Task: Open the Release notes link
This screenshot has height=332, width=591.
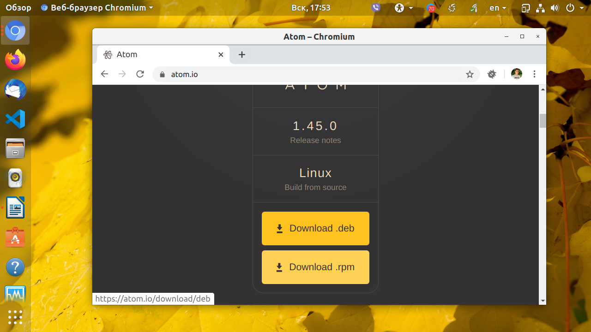Action: (x=315, y=140)
